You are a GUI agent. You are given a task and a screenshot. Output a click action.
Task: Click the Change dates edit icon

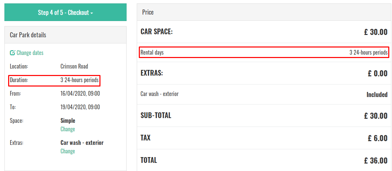(12, 53)
